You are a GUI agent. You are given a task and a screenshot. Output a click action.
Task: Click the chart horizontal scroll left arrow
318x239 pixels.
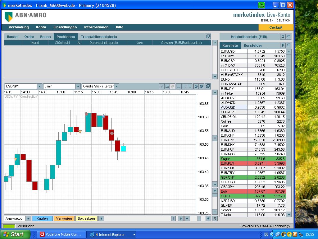[101, 218]
